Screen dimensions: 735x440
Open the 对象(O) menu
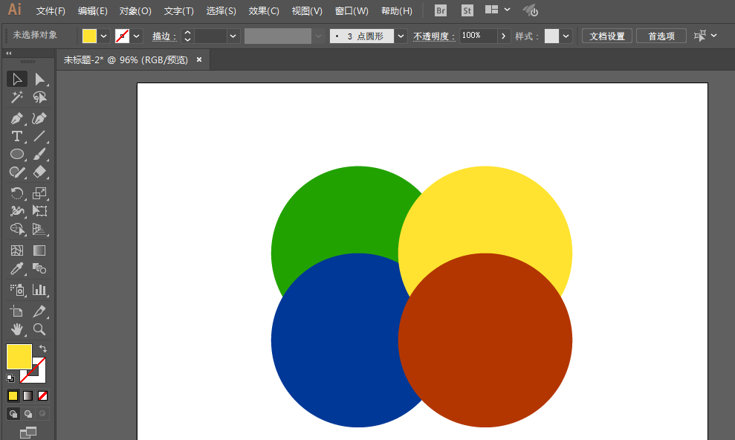coord(135,11)
